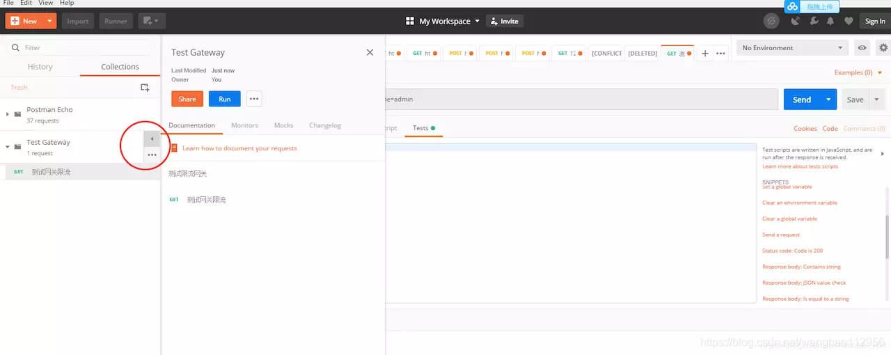Open the Trash link
Image resolution: width=891 pixels, height=355 pixels.
(x=19, y=88)
